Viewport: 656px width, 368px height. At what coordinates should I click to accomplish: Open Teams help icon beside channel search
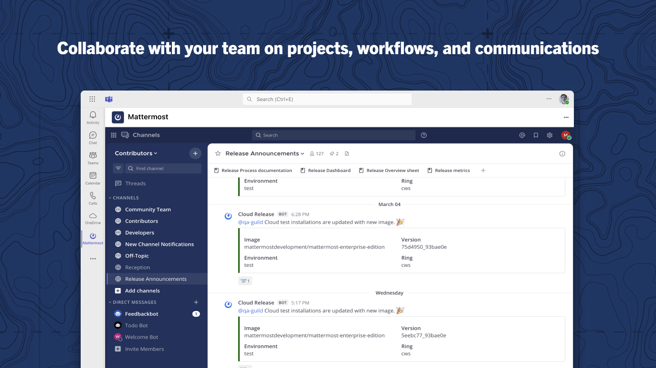point(424,135)
